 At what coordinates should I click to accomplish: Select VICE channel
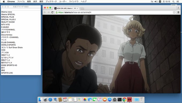(3, 50)
